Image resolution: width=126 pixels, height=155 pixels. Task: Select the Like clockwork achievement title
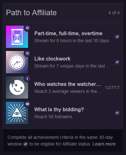tap(52, 59)
